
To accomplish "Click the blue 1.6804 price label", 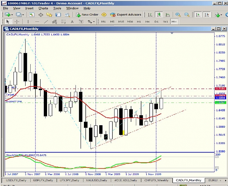I will (x=220, y=98).
